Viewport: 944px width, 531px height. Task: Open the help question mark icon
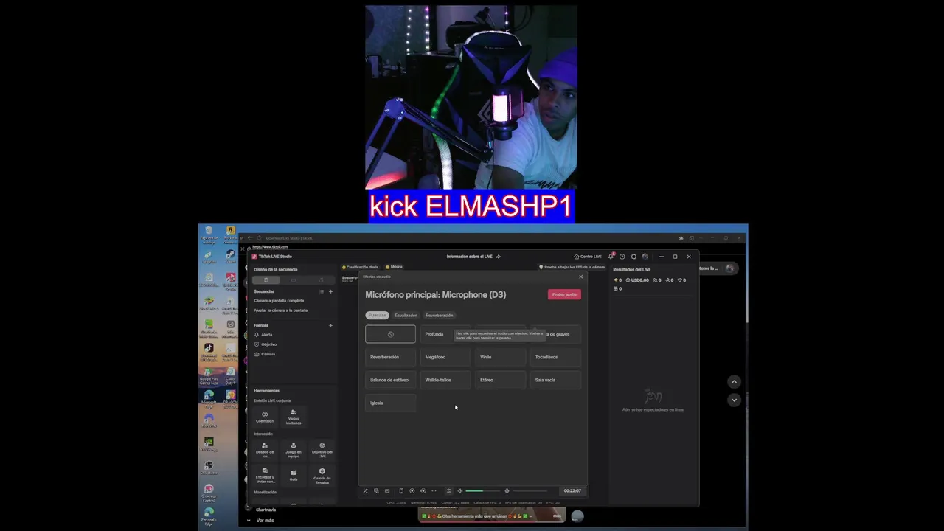(622, 257)
